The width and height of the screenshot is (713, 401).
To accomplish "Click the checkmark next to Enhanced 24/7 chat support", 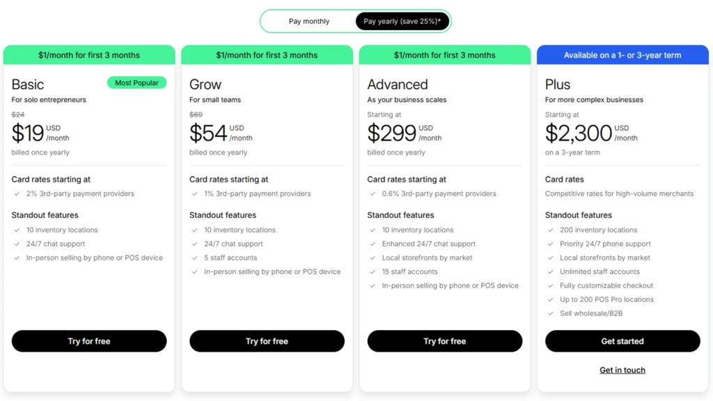I will 372,244.
